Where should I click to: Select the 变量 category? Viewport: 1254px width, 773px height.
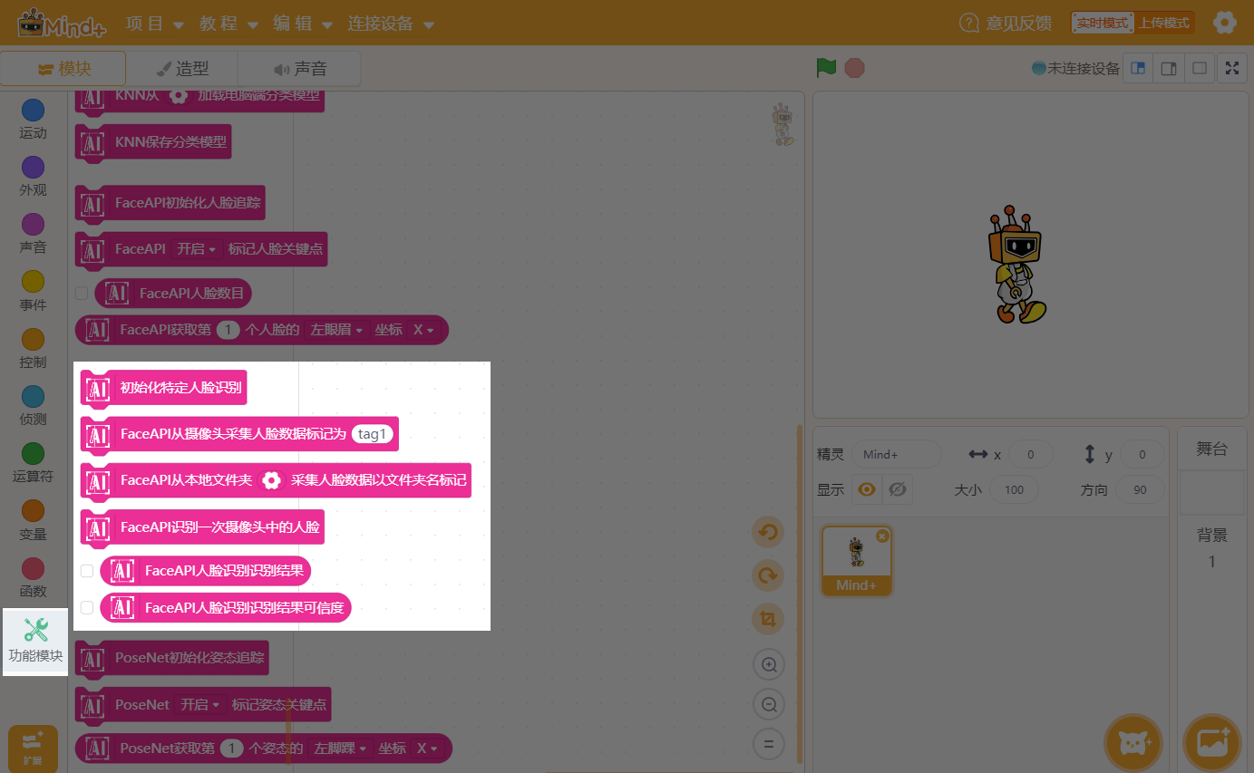(33, 521)
